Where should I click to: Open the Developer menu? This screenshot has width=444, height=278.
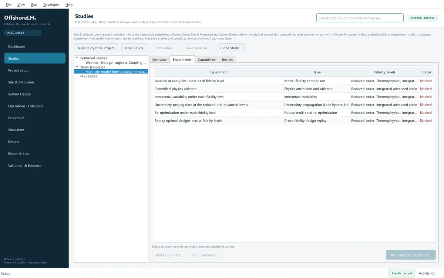coord(51,4)
